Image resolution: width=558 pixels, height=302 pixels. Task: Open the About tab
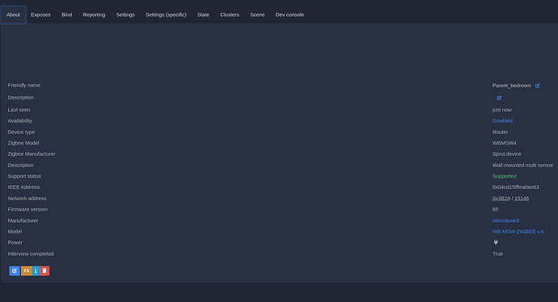point(13,15)
